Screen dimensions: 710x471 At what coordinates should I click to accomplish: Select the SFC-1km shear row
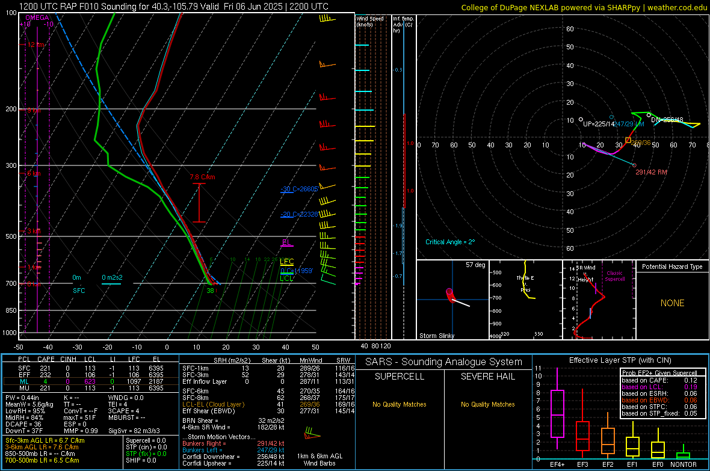268,368
